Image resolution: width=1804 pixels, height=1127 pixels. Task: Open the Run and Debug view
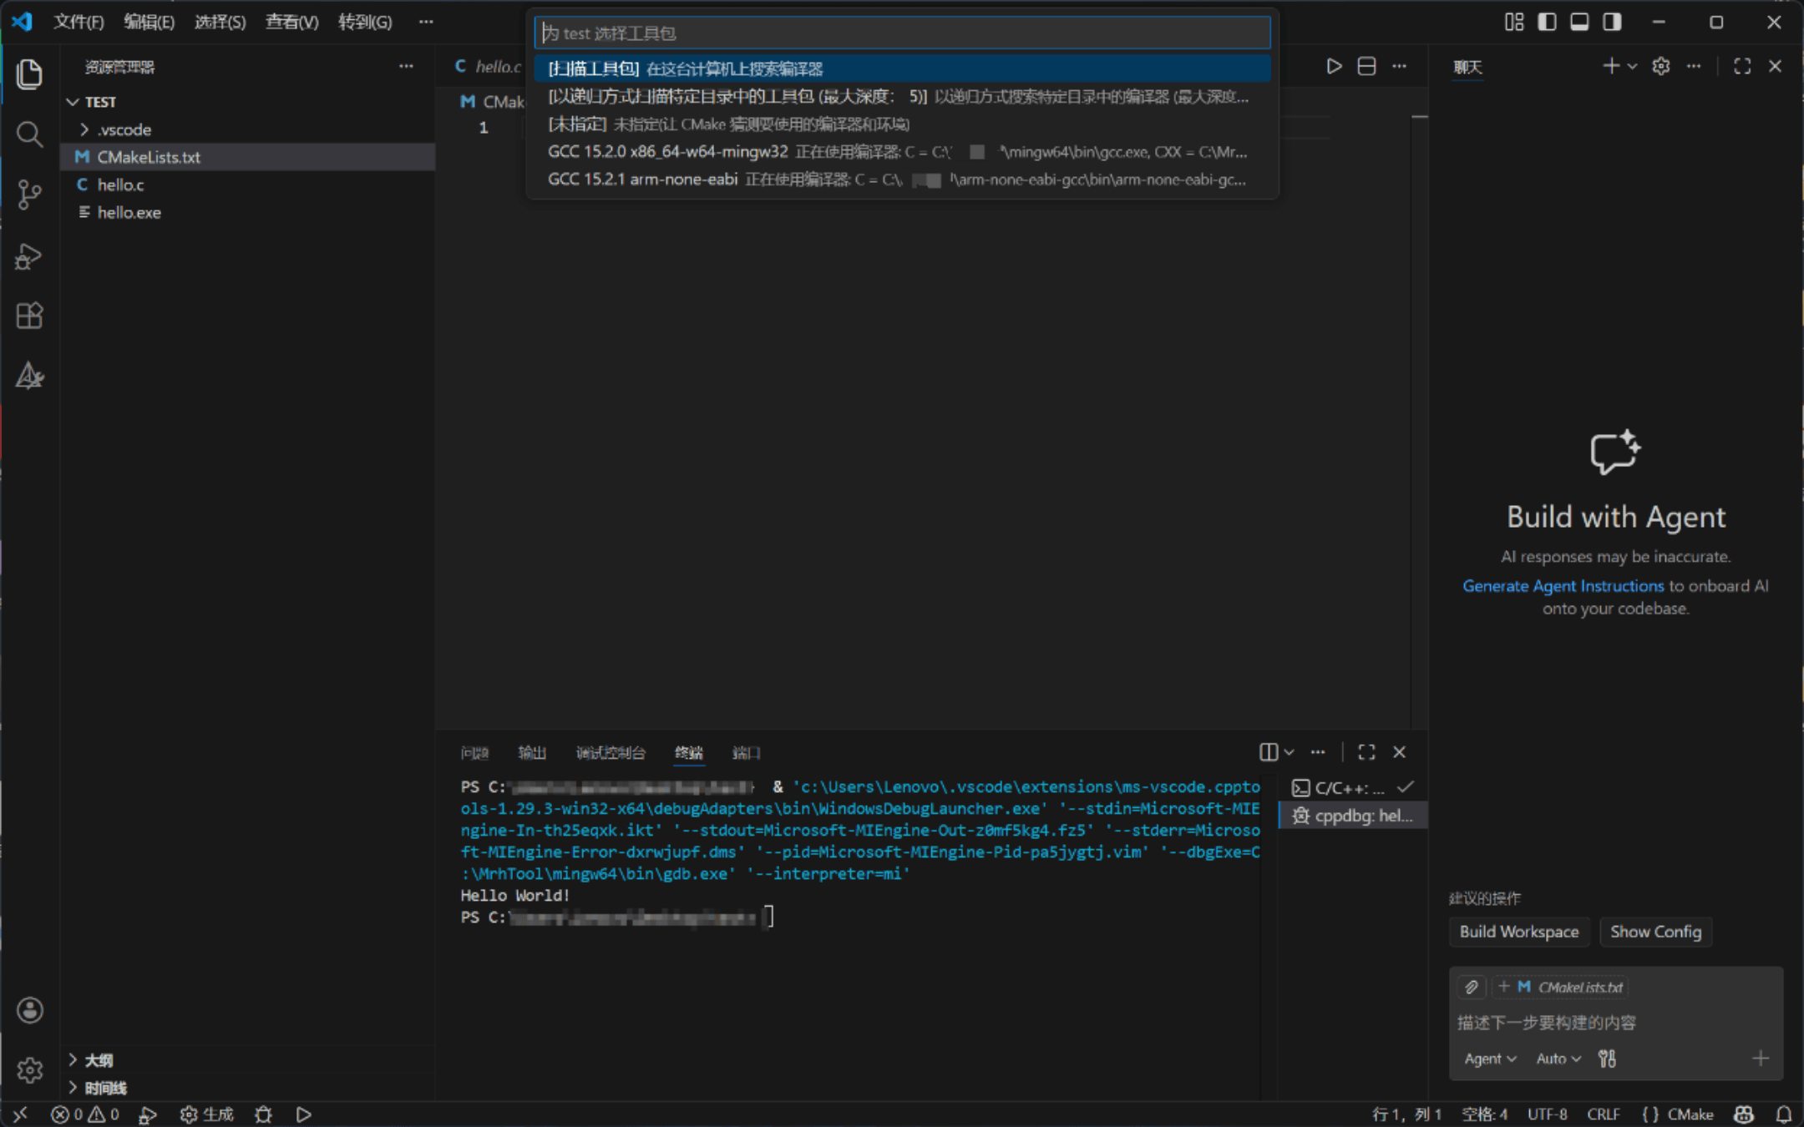point(30,256)
